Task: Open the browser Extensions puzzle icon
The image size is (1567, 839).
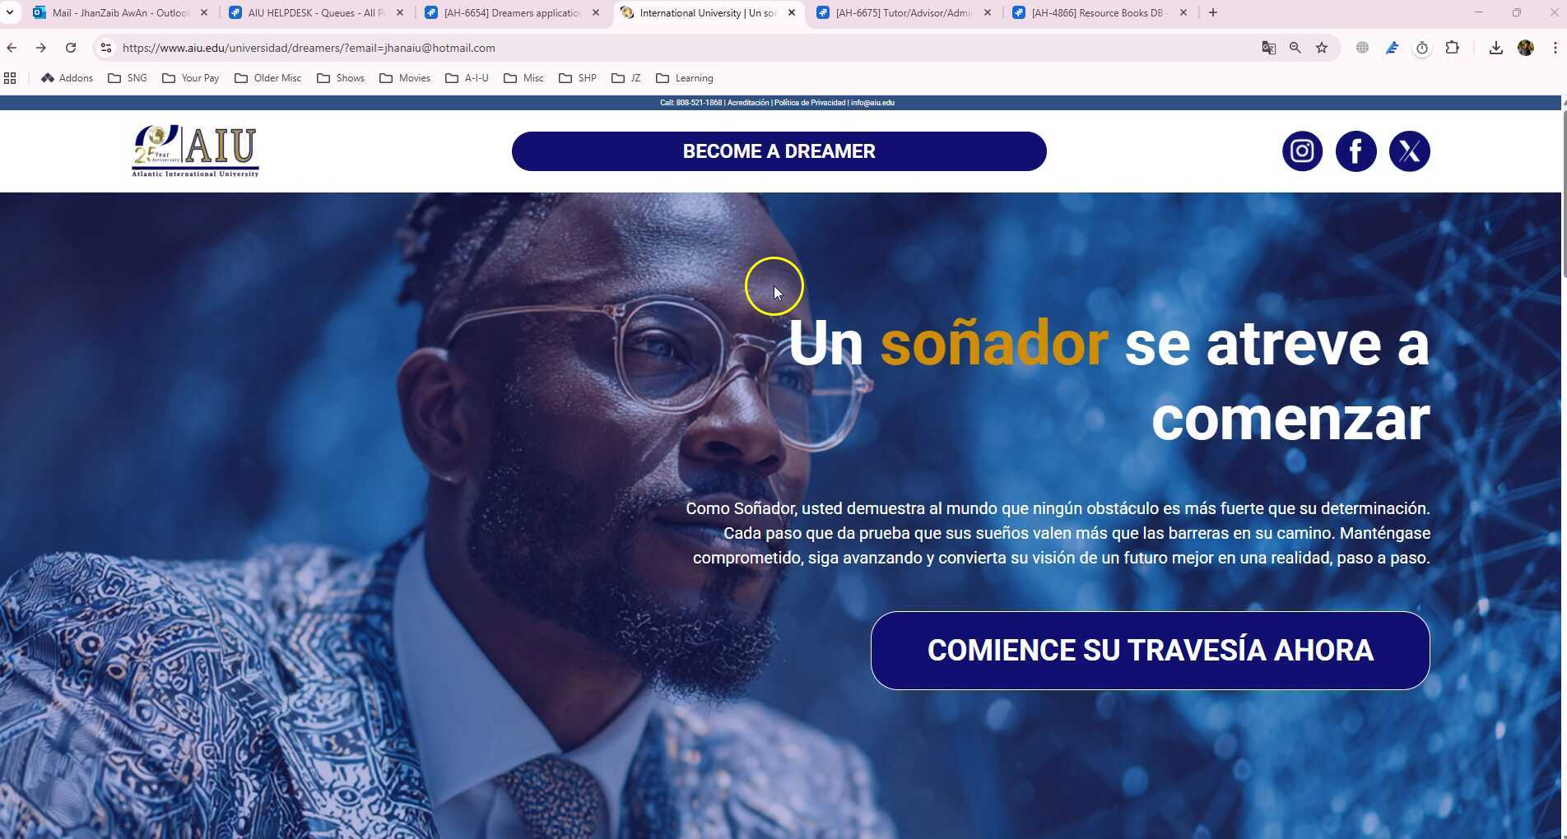Action: [x=1452, y=48]
